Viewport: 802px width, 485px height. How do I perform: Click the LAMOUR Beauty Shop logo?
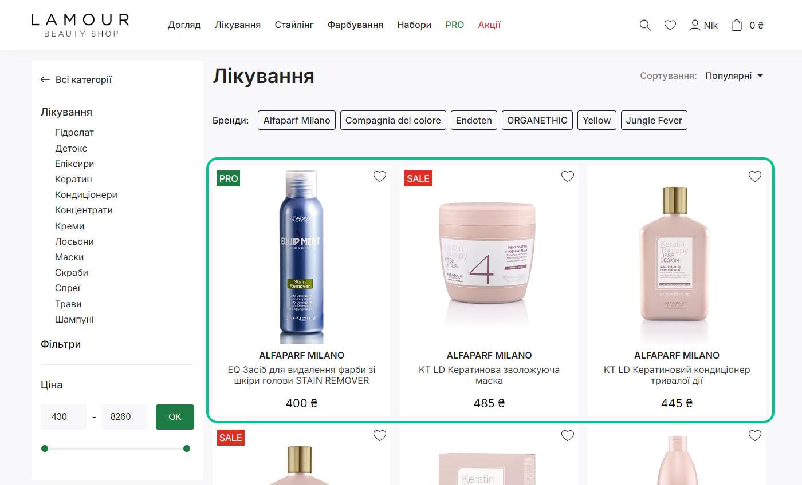tap(80, 25)
